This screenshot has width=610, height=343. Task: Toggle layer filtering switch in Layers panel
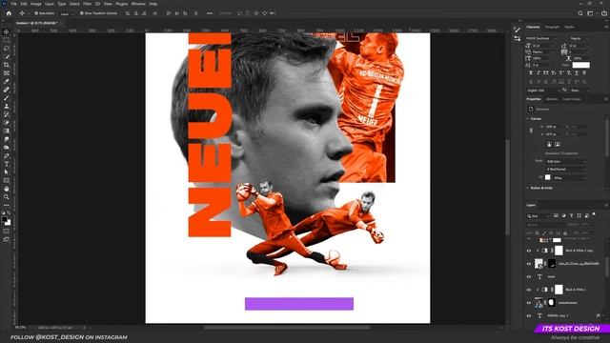tap(594, 214)
